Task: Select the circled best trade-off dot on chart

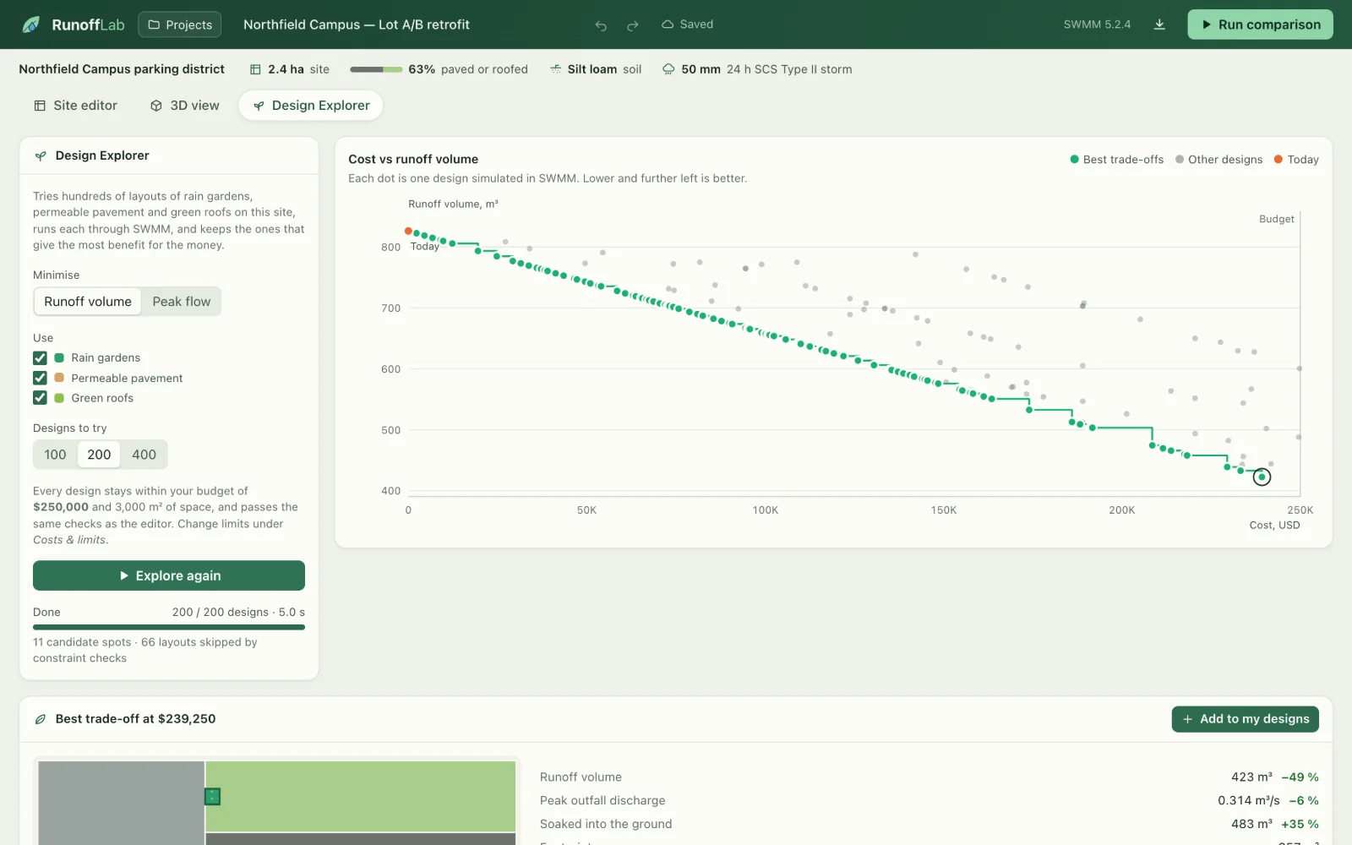Action: tap(1262, 477)
